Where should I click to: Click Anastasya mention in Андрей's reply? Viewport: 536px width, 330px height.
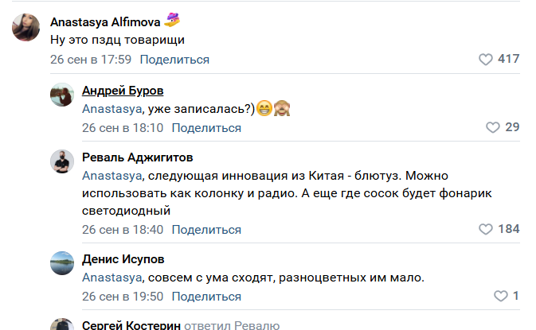(112, 109)
